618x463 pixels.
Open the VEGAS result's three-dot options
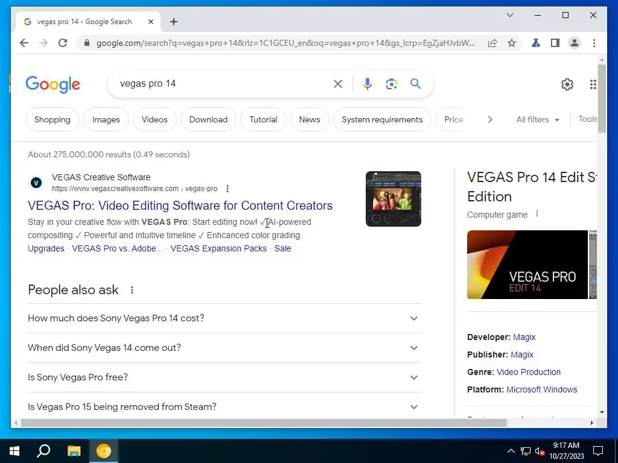[228, 189]
